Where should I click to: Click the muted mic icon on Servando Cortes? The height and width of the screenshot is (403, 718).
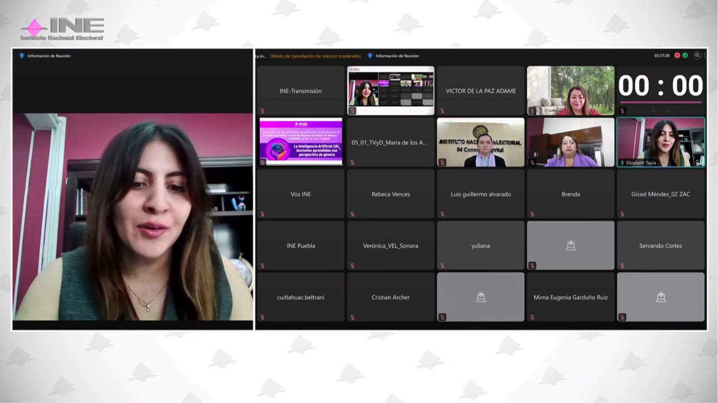coord(622,266)
